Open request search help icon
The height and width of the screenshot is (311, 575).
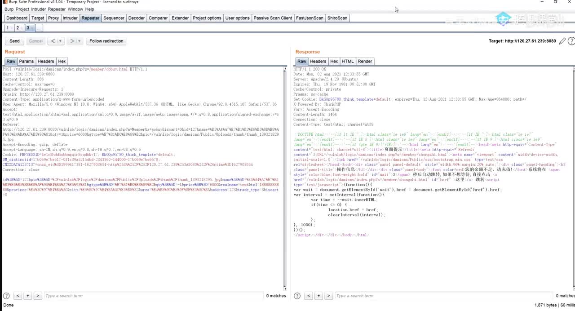pyautogui.click(x=6, y=296)
